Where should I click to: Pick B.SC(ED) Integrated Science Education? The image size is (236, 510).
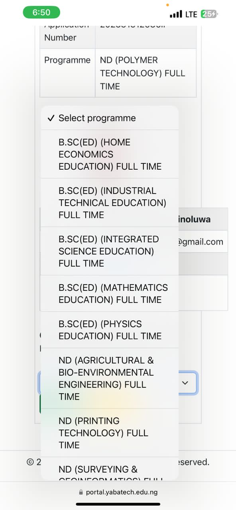[x=110, y=251]
